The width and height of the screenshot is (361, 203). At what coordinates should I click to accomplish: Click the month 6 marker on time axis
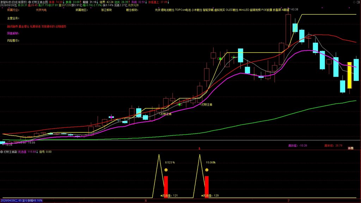click(x=146, y=201)
